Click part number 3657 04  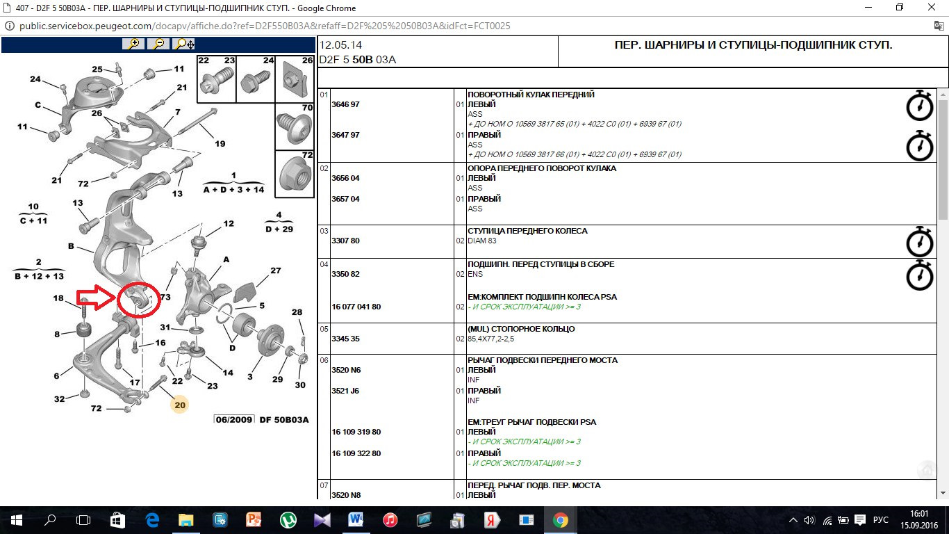click(x=345, y=199)
